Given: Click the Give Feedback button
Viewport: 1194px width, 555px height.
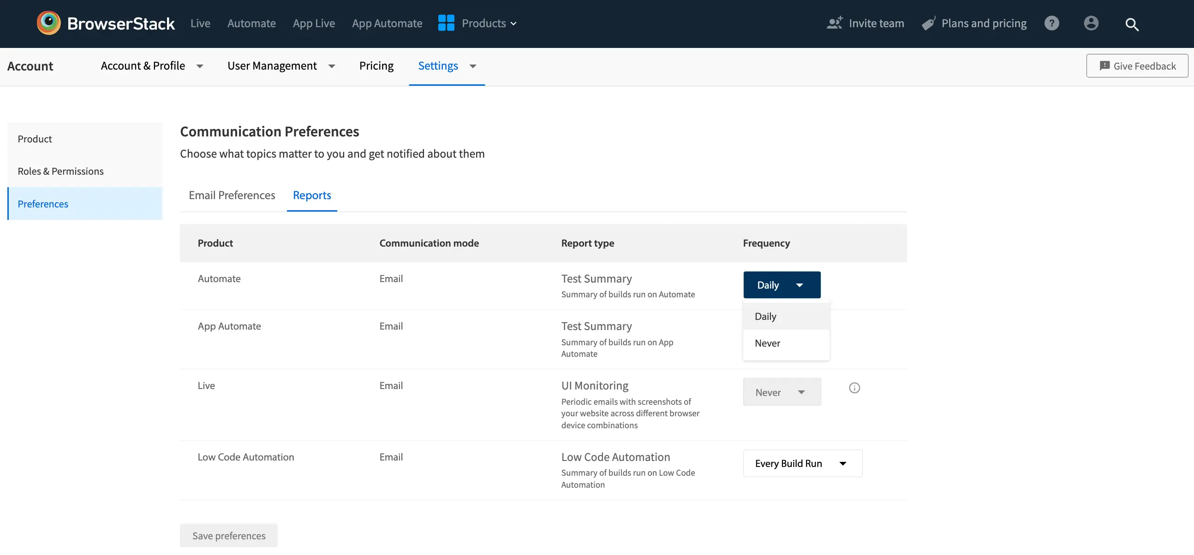Looking at the screenshot, I should 1136,66.
